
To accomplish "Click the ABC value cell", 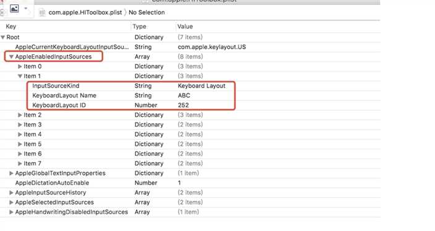I will click(184, 95).
